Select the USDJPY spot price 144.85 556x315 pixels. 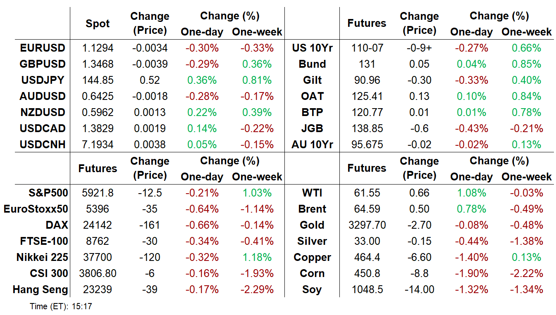coord(98,80)
